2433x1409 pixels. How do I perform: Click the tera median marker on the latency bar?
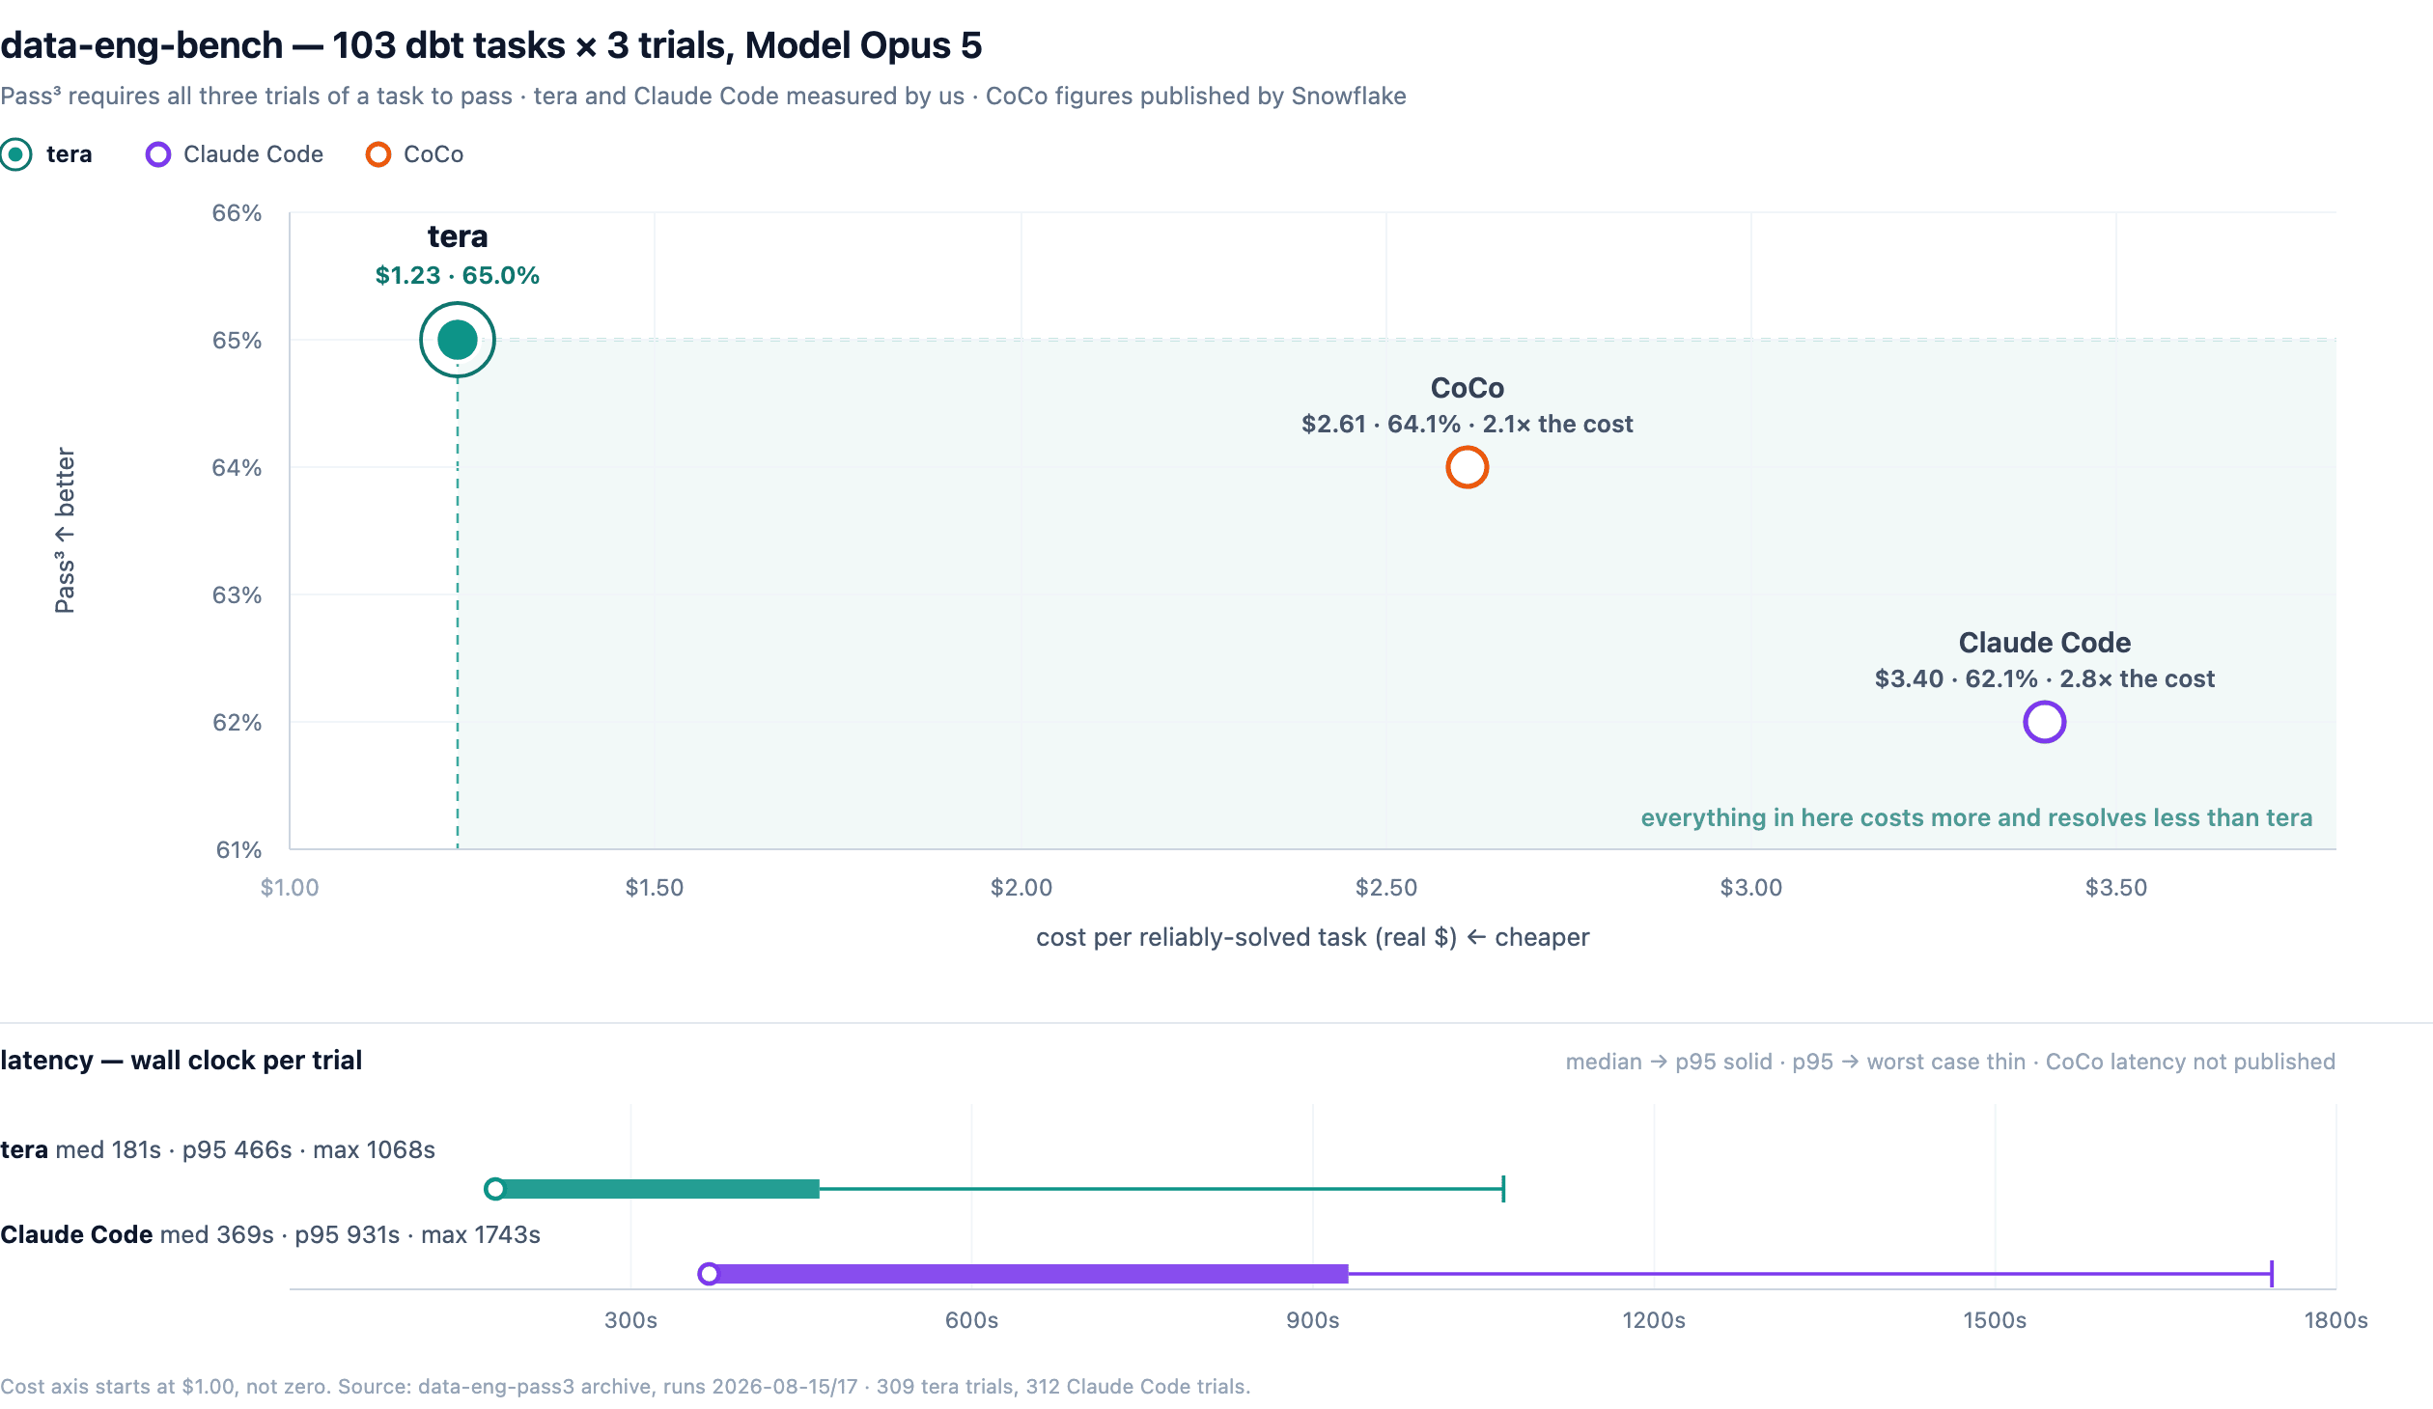point(495,1189)
